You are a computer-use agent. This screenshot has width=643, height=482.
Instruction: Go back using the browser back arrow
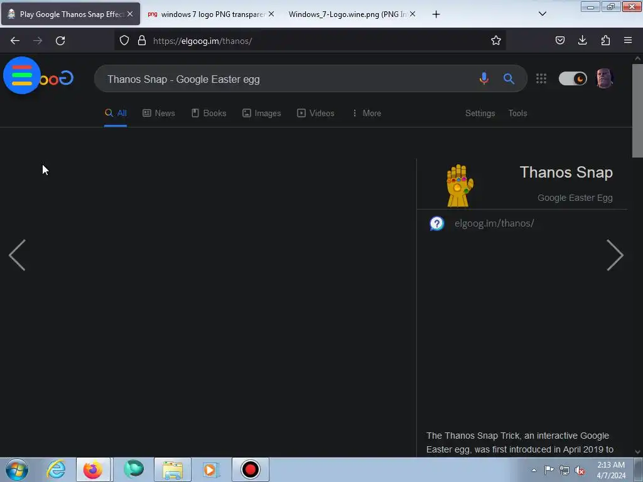(15, 41)
